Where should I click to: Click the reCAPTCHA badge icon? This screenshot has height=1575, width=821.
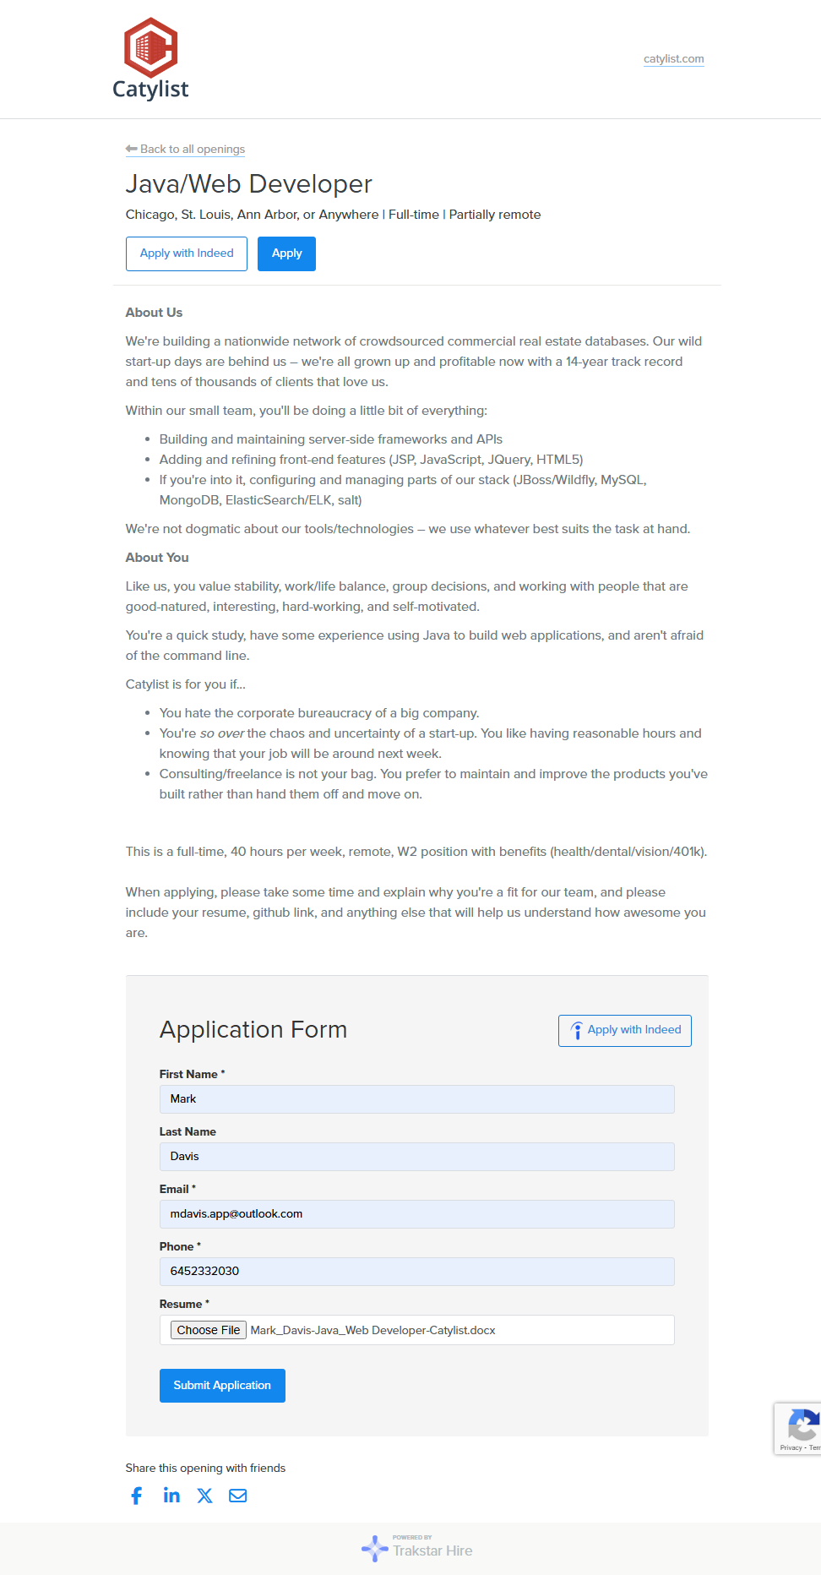click(802, 1425)
